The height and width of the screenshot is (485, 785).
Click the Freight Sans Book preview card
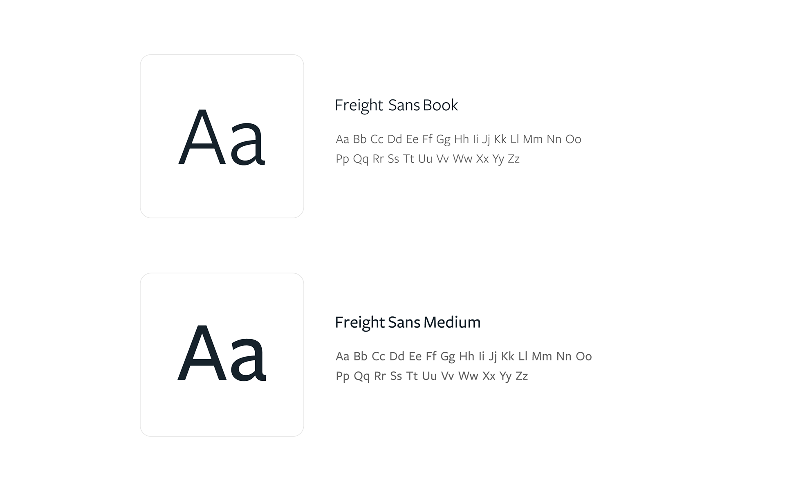pos(222,136)
